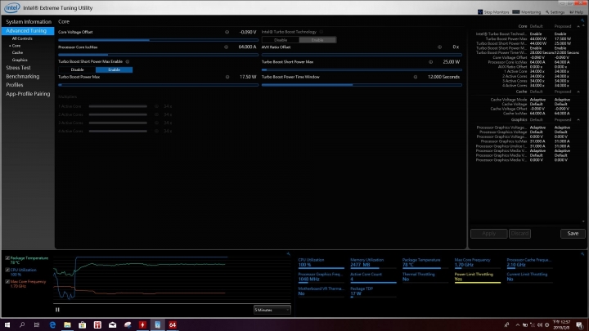Click info icon beside Core Voltage Offset
The image size is (589, 331).
coord(227,32)
